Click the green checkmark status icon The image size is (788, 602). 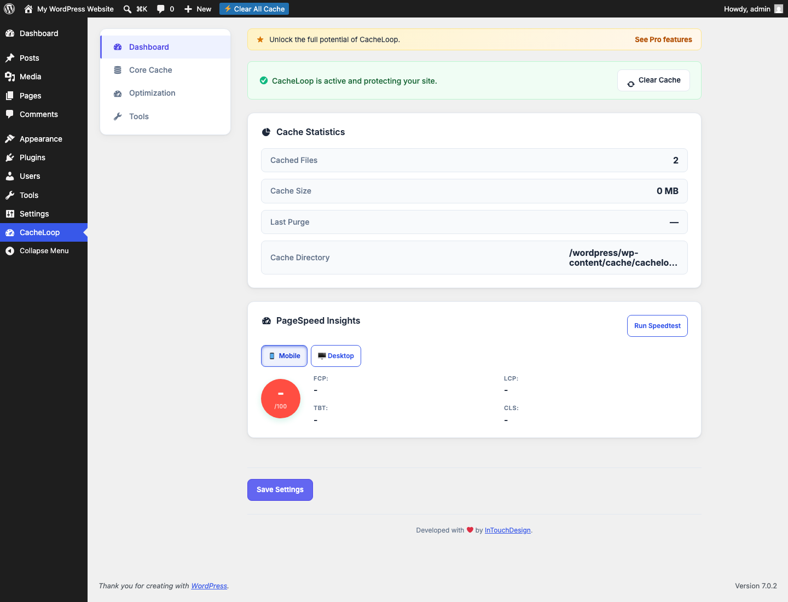(x=264, y=80)
